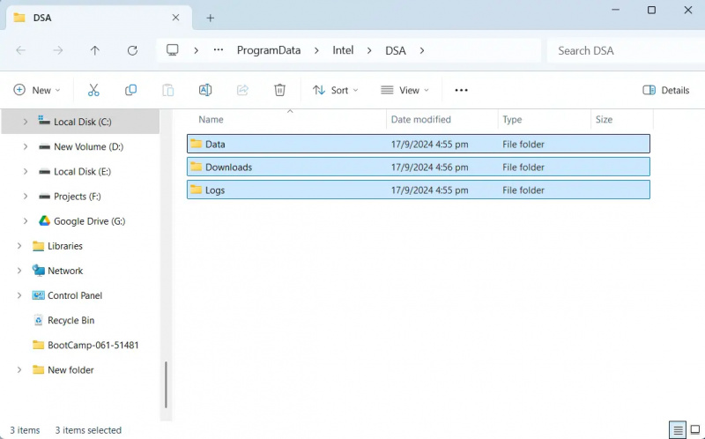Go up one folder level arrow

coord(95,50)
